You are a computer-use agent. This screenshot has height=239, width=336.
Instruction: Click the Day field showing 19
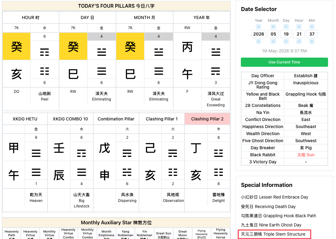click(x=286, y=34)
